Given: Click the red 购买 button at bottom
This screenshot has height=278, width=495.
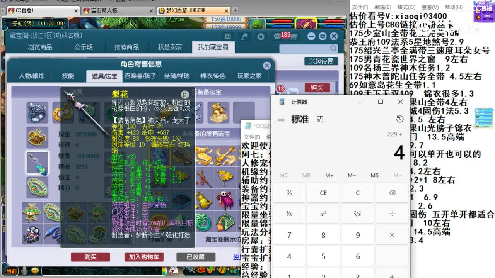Looking at the screenshot, I should (x=90, y=257).
